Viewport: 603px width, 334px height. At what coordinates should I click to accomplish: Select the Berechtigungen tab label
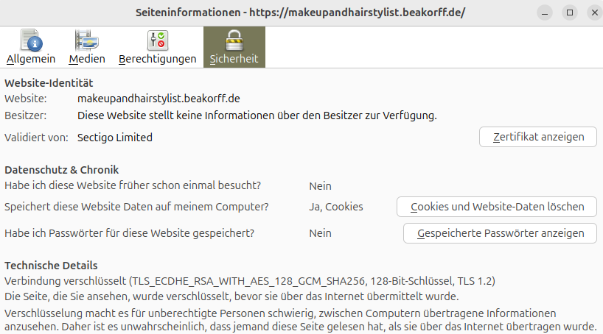tap(157, 59)
